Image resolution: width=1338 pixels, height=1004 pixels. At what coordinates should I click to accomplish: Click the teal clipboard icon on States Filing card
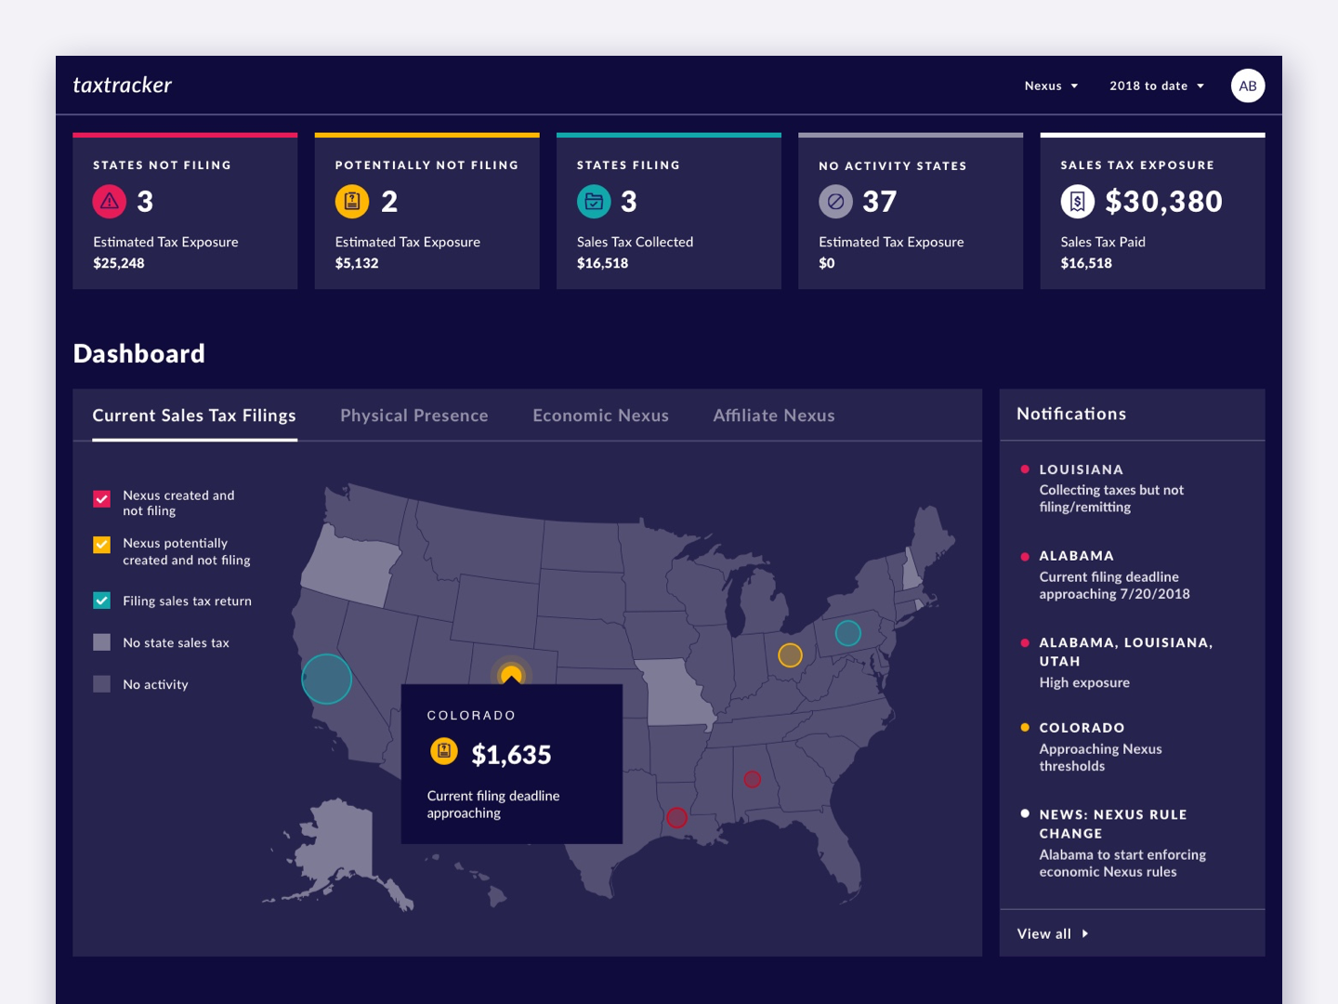593,201
